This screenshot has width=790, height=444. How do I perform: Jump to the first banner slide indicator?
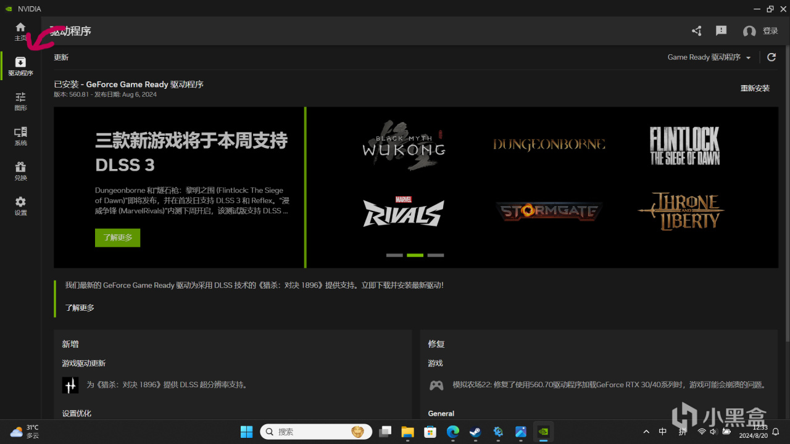coord(394,255)
